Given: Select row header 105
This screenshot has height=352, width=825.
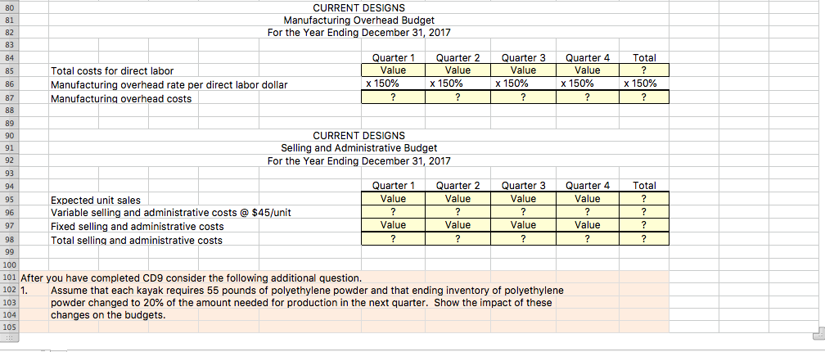Looking at the screenshot, I should click(x=10, y=327).
